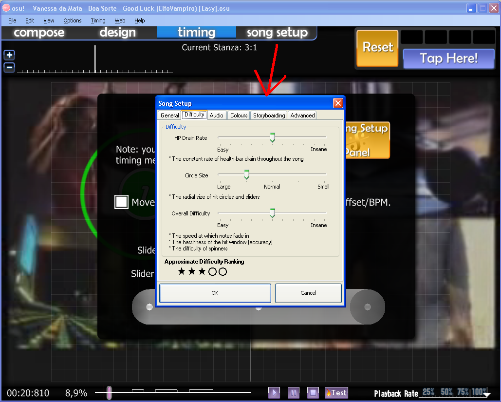Click the Song Setup Panel orange button
The height and width of the screenshot is (402, 501).
368,140
